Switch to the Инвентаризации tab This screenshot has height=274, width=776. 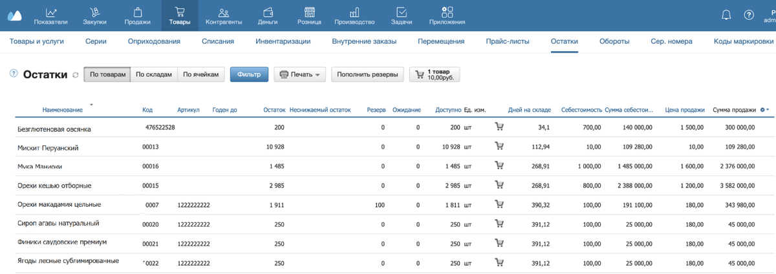pyautogui.click(x=283, y=41)
